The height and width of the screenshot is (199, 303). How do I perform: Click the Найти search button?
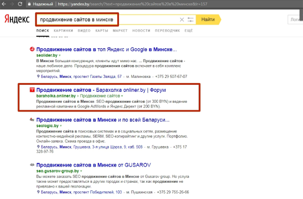(x=208, y=19)
